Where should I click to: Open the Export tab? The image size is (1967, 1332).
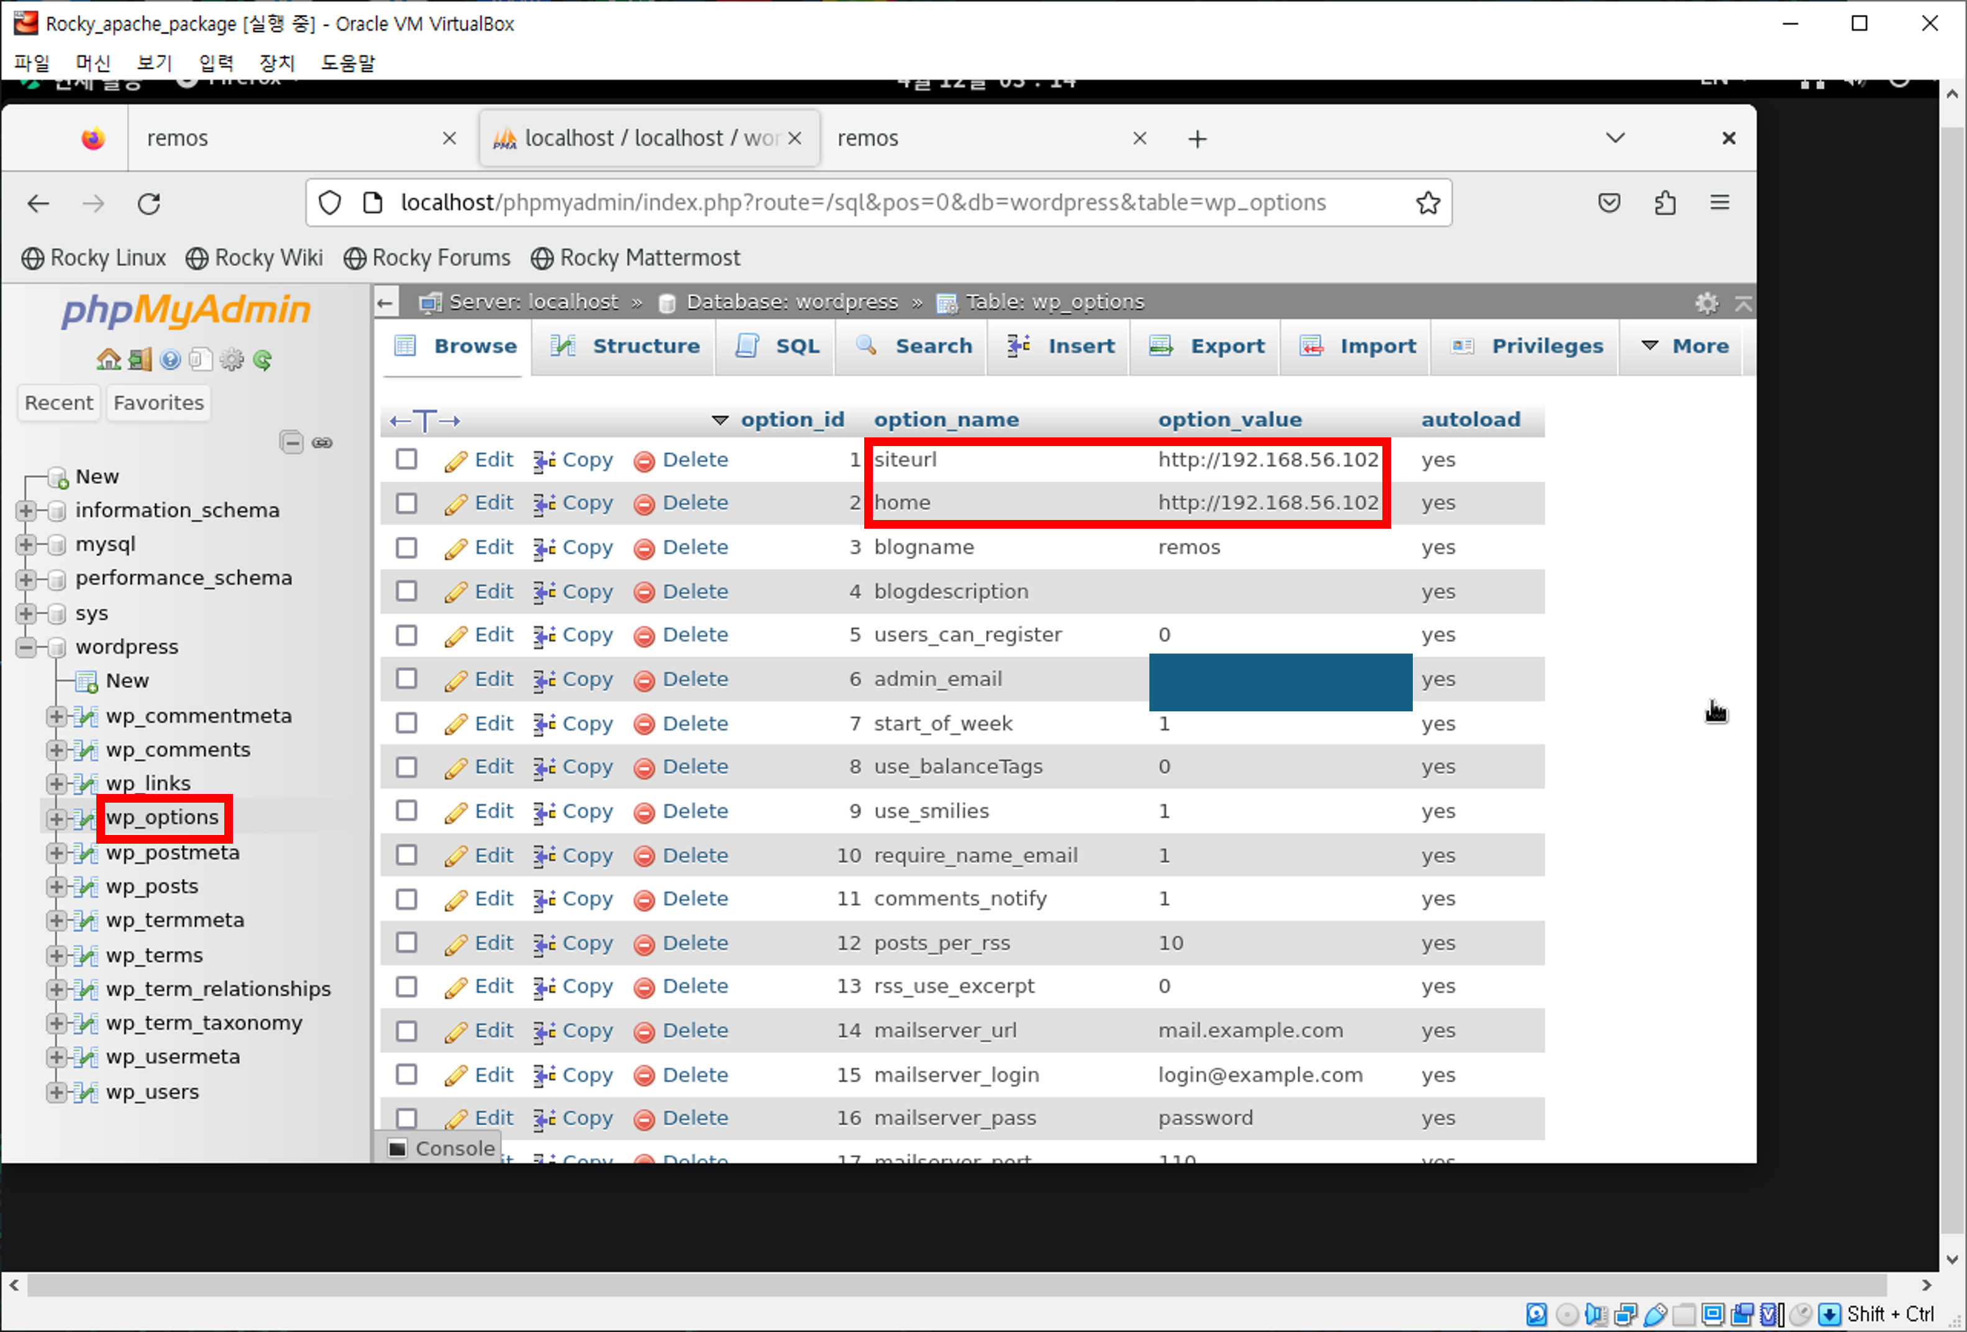coord(1208,346)
